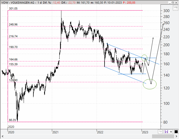Click the purple save floppy disk icon
The width and height of the screenshot is (179, 139).
tap(166, 132)
